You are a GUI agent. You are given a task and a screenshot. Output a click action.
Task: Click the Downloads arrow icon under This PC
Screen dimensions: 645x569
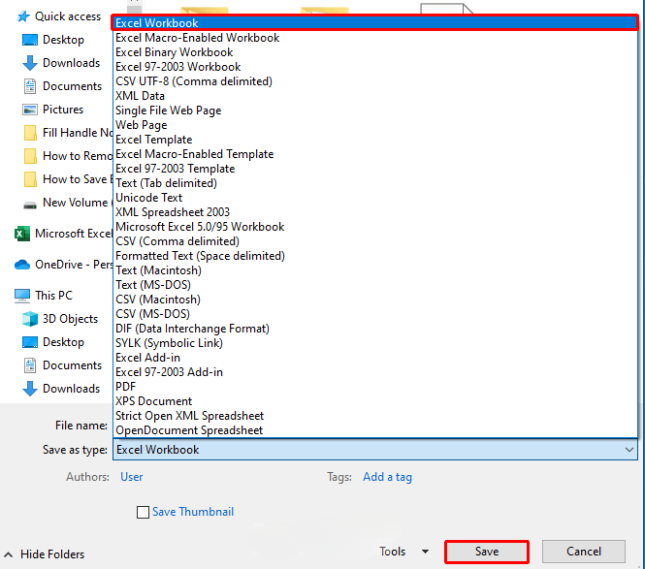click(x=30, y=389)
